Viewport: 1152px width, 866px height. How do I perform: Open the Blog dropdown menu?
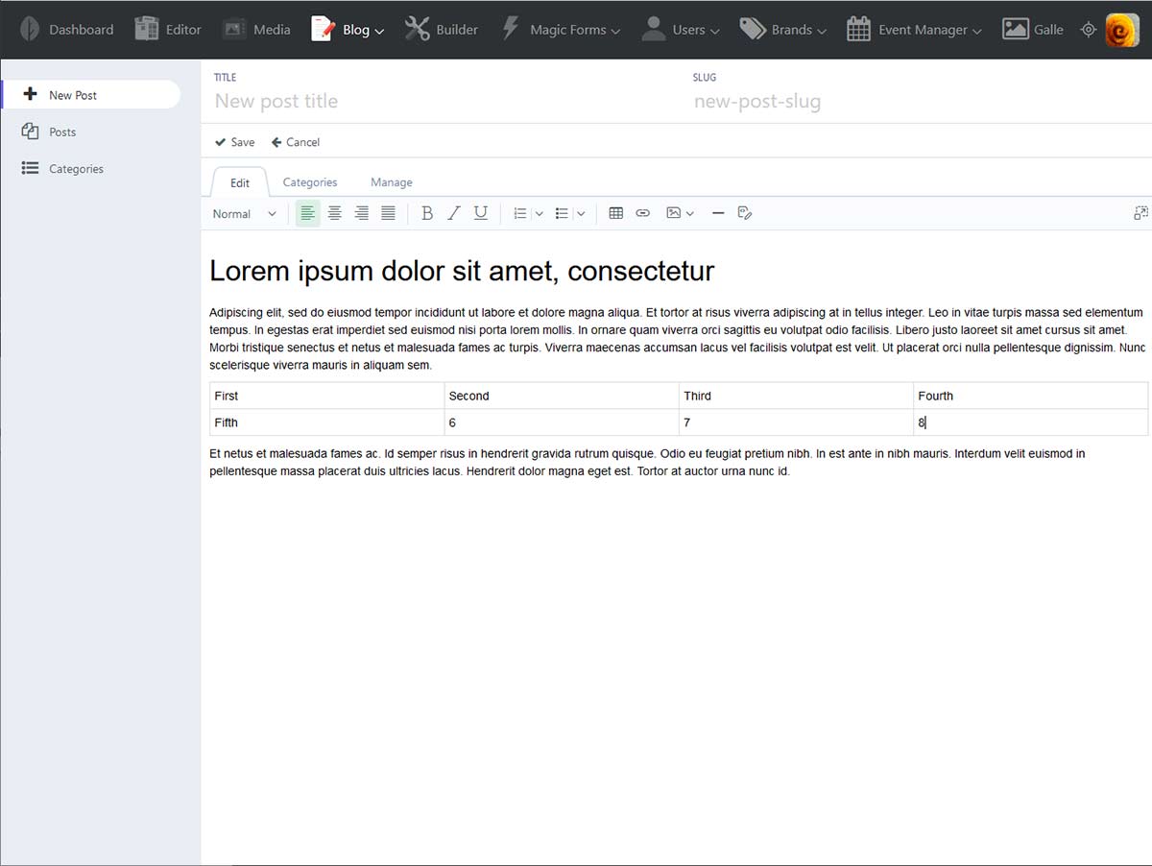point(348,29)
